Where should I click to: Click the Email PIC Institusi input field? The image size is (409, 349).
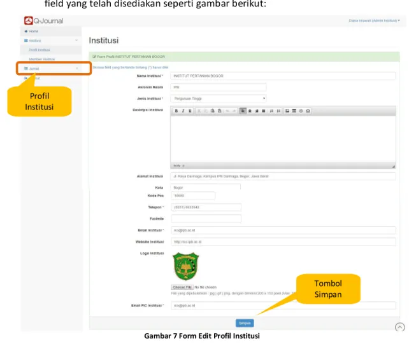pos(283,306)
